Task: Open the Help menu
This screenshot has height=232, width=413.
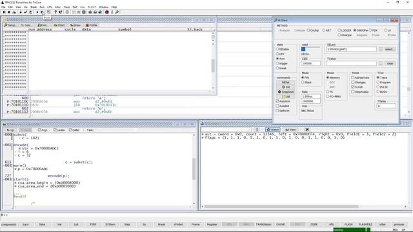Action: click(x=114, y=7)
